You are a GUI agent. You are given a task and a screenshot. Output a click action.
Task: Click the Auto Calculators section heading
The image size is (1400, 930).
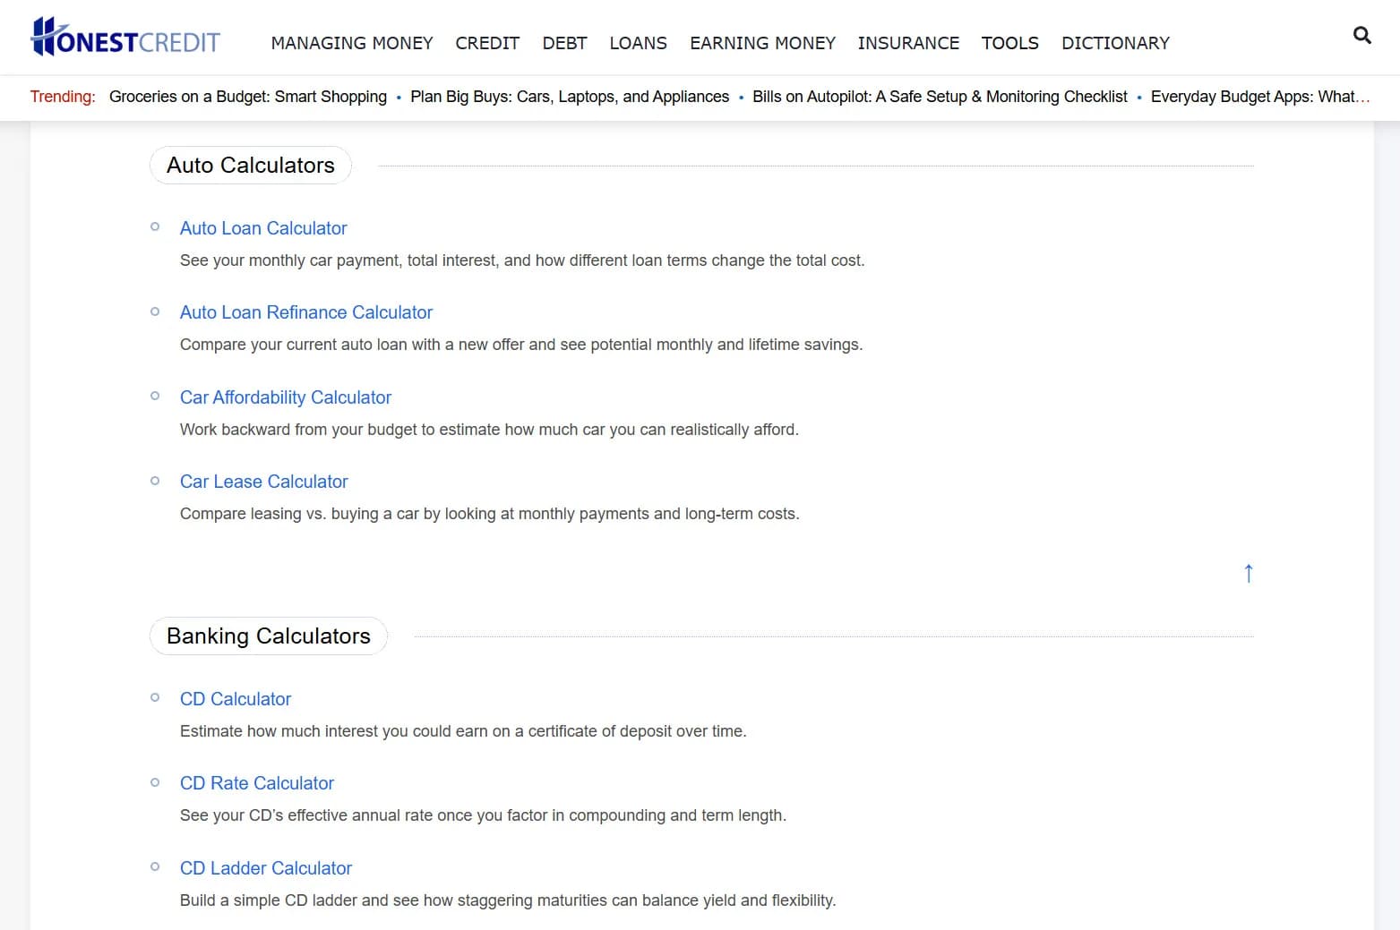pos(251,166)
